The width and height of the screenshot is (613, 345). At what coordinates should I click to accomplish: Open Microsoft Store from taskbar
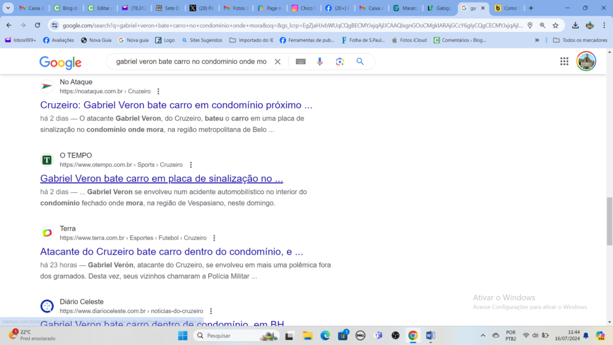pyautogui.click(x=343, y=335)
